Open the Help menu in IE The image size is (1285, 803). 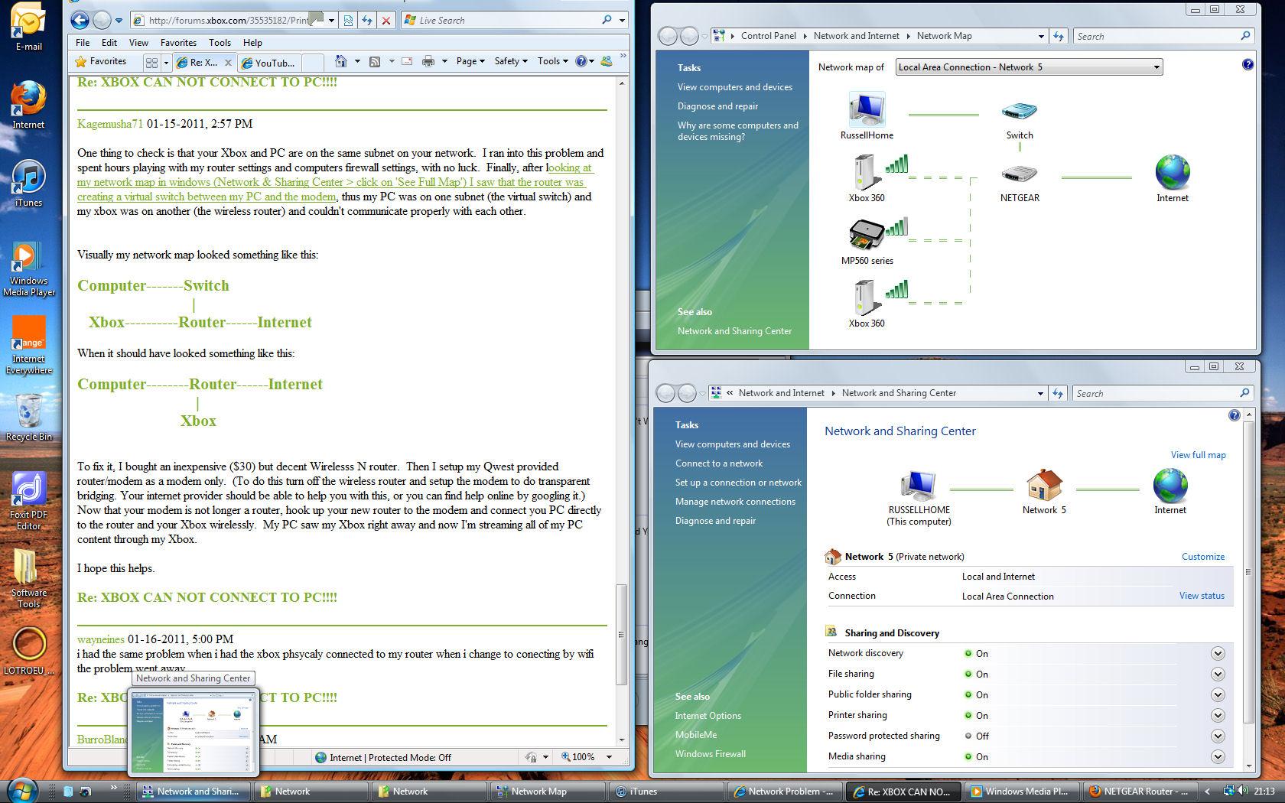coord(252,43)
